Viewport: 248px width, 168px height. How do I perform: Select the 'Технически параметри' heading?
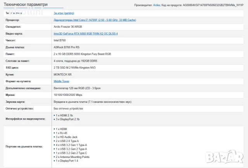(26, 4)
